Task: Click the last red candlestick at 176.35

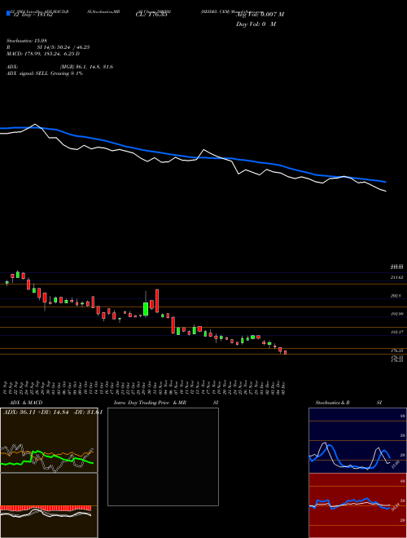Action: coord(285,352)
